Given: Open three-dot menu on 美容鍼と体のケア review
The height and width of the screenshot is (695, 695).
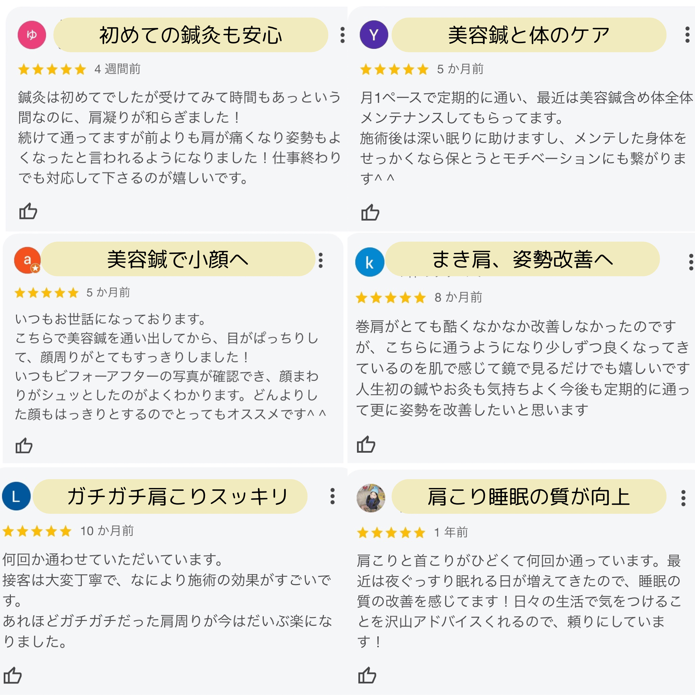Looking at the screenshot, I should click(x=688, y=35).
